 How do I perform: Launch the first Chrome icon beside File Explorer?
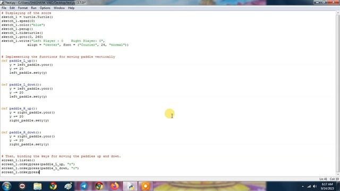click(53, 186)
